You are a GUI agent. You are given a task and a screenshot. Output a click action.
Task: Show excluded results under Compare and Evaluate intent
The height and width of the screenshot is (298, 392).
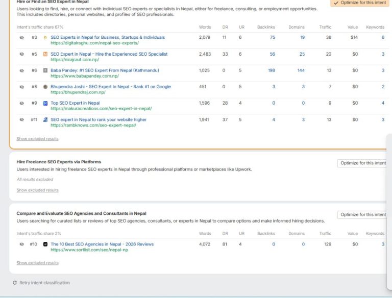coord(37,263)
